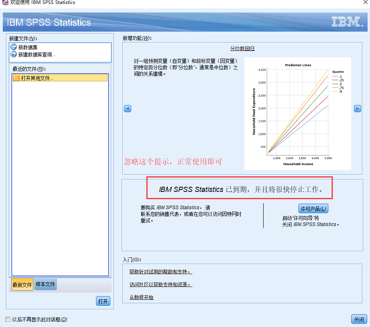The height and width of the screenshot is (327, 370).
Task: Click the 关闭 button at bottom right
Action: click(x=359, y=319)
